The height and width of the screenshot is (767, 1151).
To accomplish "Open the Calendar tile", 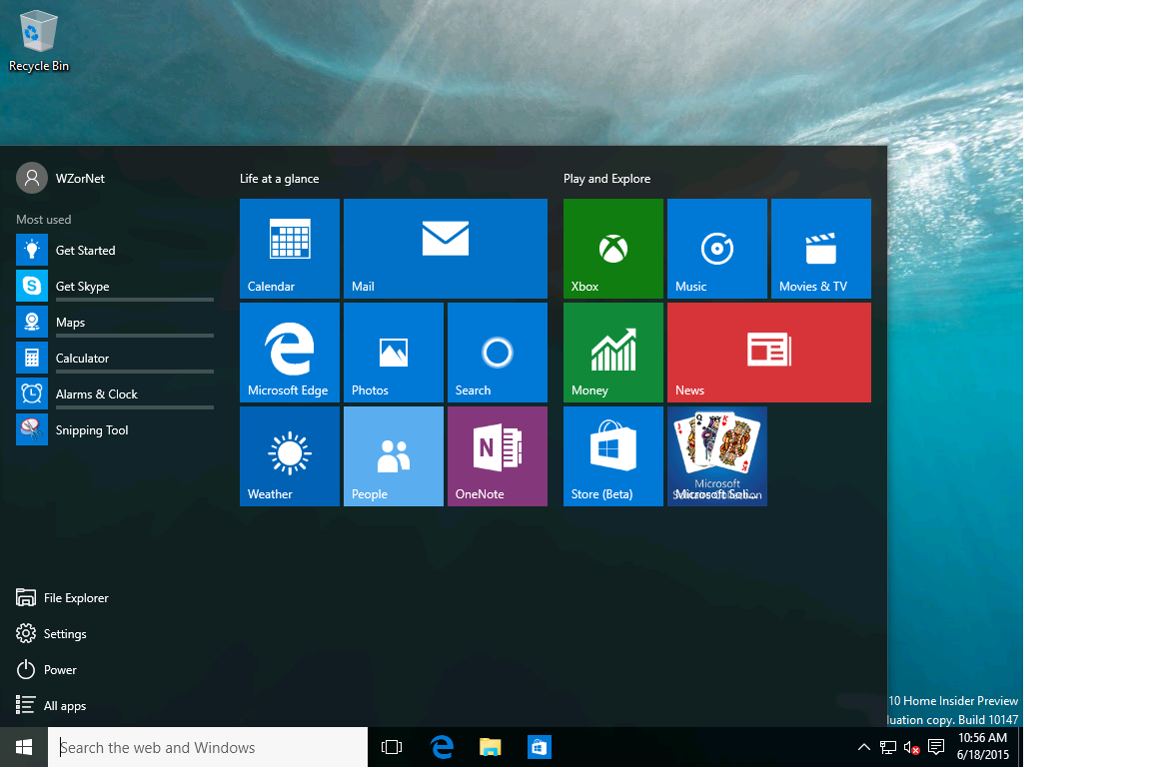I will (289, 248).
